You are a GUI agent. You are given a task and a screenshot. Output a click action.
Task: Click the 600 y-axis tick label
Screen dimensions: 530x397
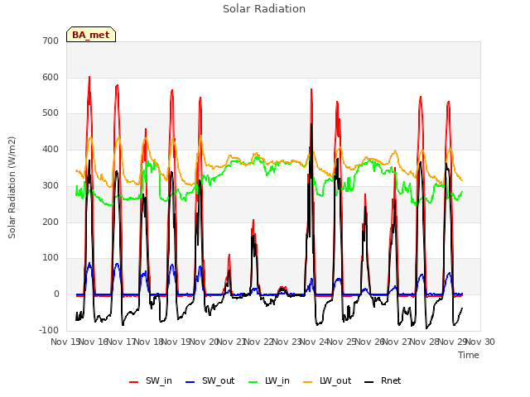51,77
